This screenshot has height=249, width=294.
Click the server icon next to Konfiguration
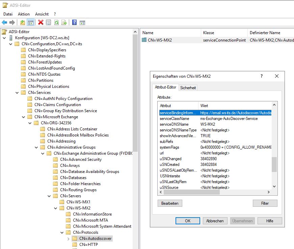coord(11,38)
